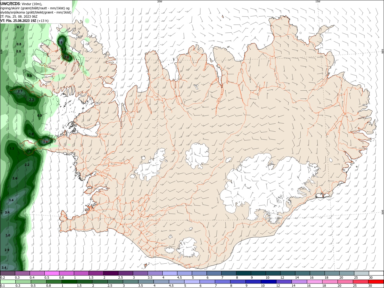Click the 'rigning/skúrir' legend description line
Screen dimensions: 384x288
coord(35,8)
